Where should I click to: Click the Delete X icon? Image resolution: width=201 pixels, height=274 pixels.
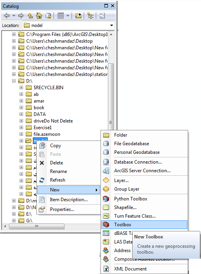[42, 163]
